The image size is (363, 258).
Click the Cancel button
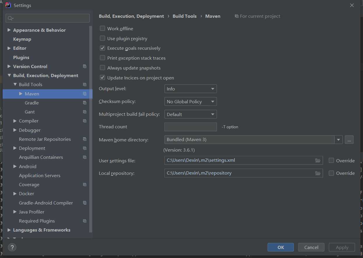point(311,247)
